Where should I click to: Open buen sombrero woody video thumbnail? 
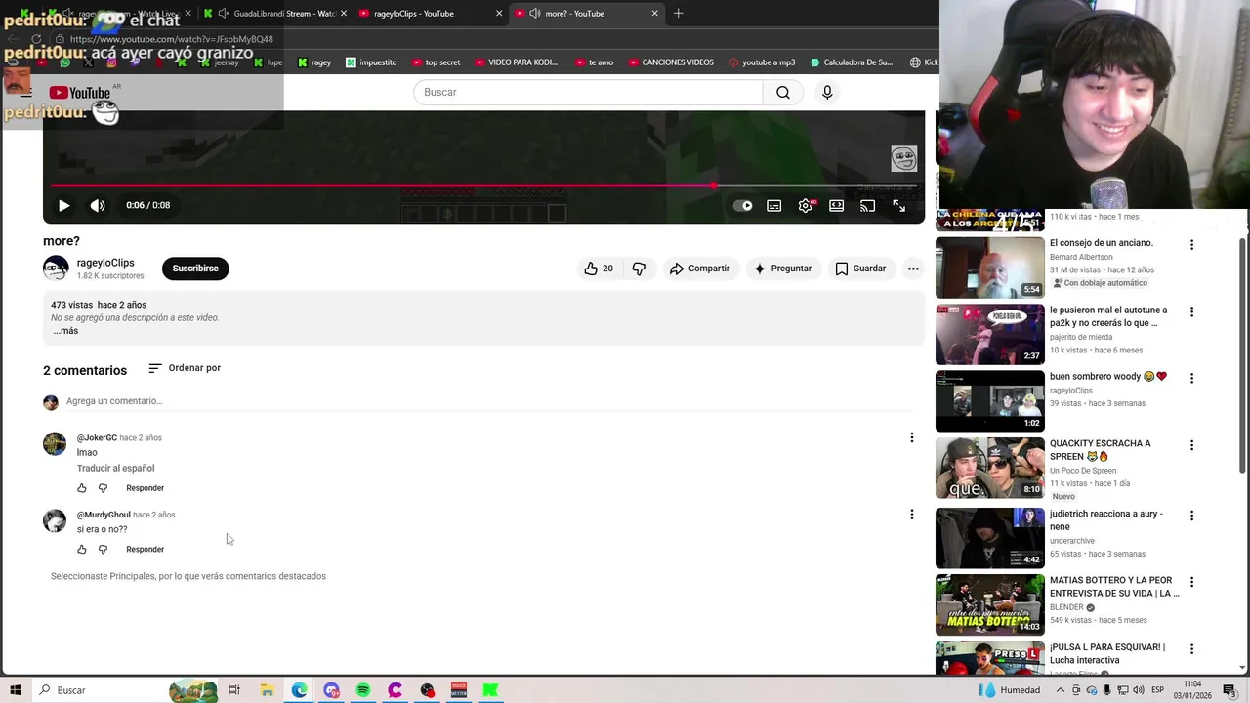pos(990,401)
